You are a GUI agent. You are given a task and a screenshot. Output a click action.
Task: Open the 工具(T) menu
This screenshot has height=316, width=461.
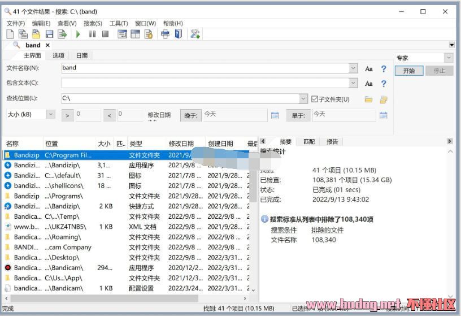click(x=119, y=23)
